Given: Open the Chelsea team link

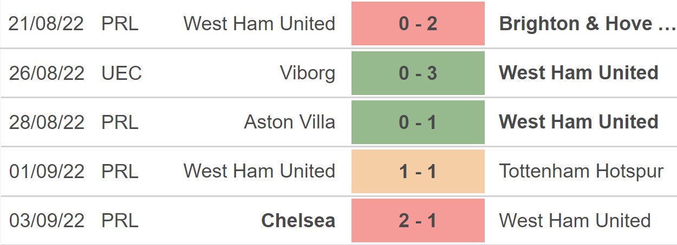Looking at the screenshot, I should click(298, 220).
